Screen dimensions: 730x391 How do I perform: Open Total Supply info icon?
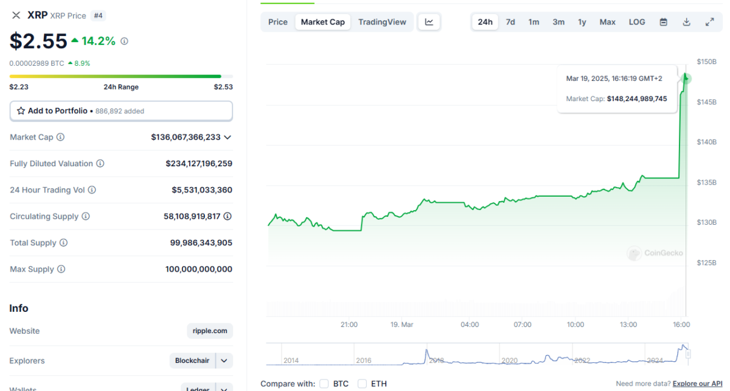click(64, 242)
